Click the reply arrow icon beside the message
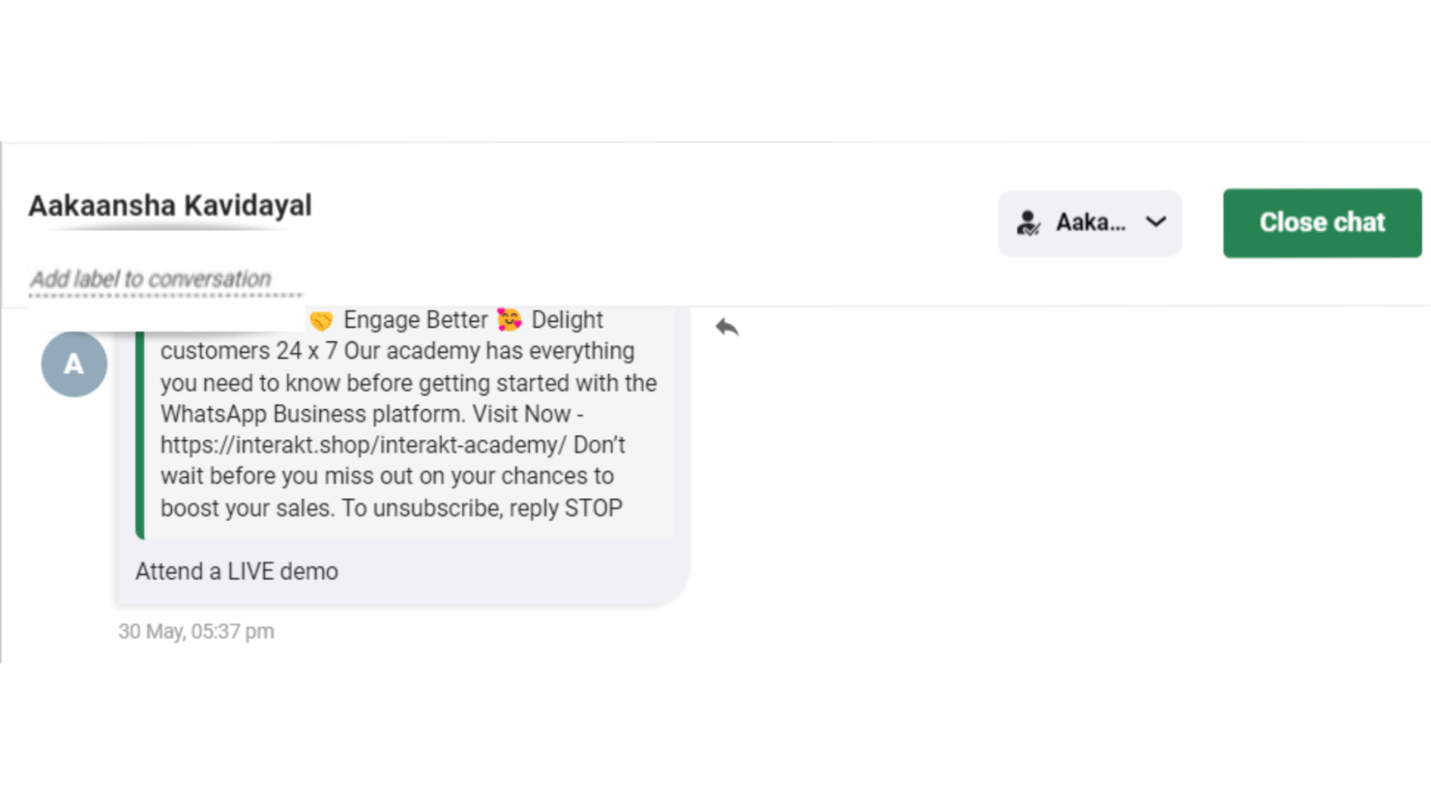Viewport: 1431px width, 805px height. pos(728,328)
